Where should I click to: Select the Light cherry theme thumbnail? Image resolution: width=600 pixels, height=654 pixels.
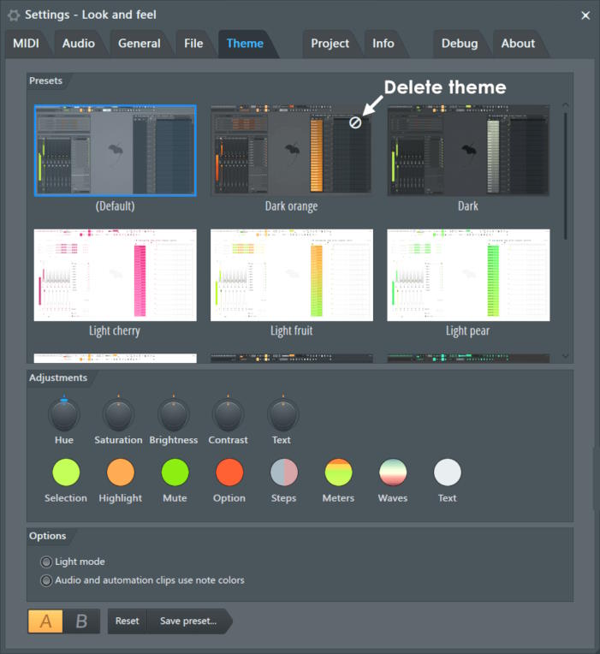[115, 275]
